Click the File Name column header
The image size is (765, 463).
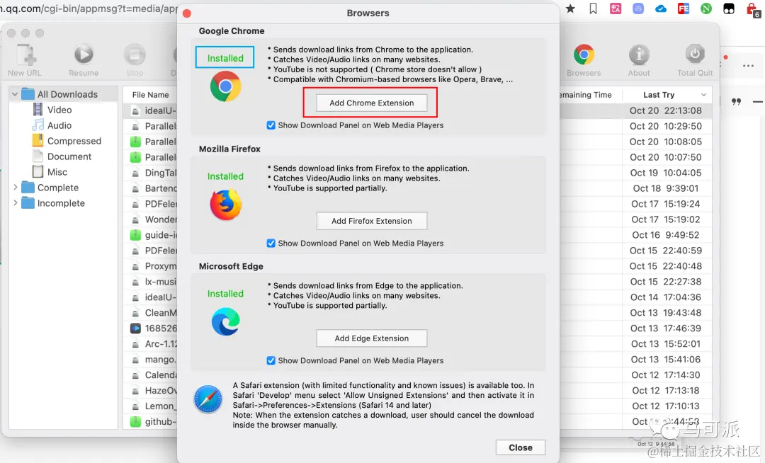[x=150, y=95]
